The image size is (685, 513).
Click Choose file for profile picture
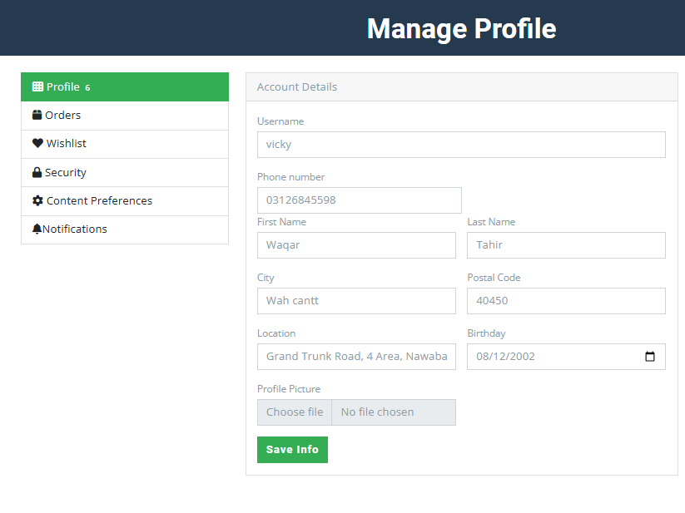[295, 412]
